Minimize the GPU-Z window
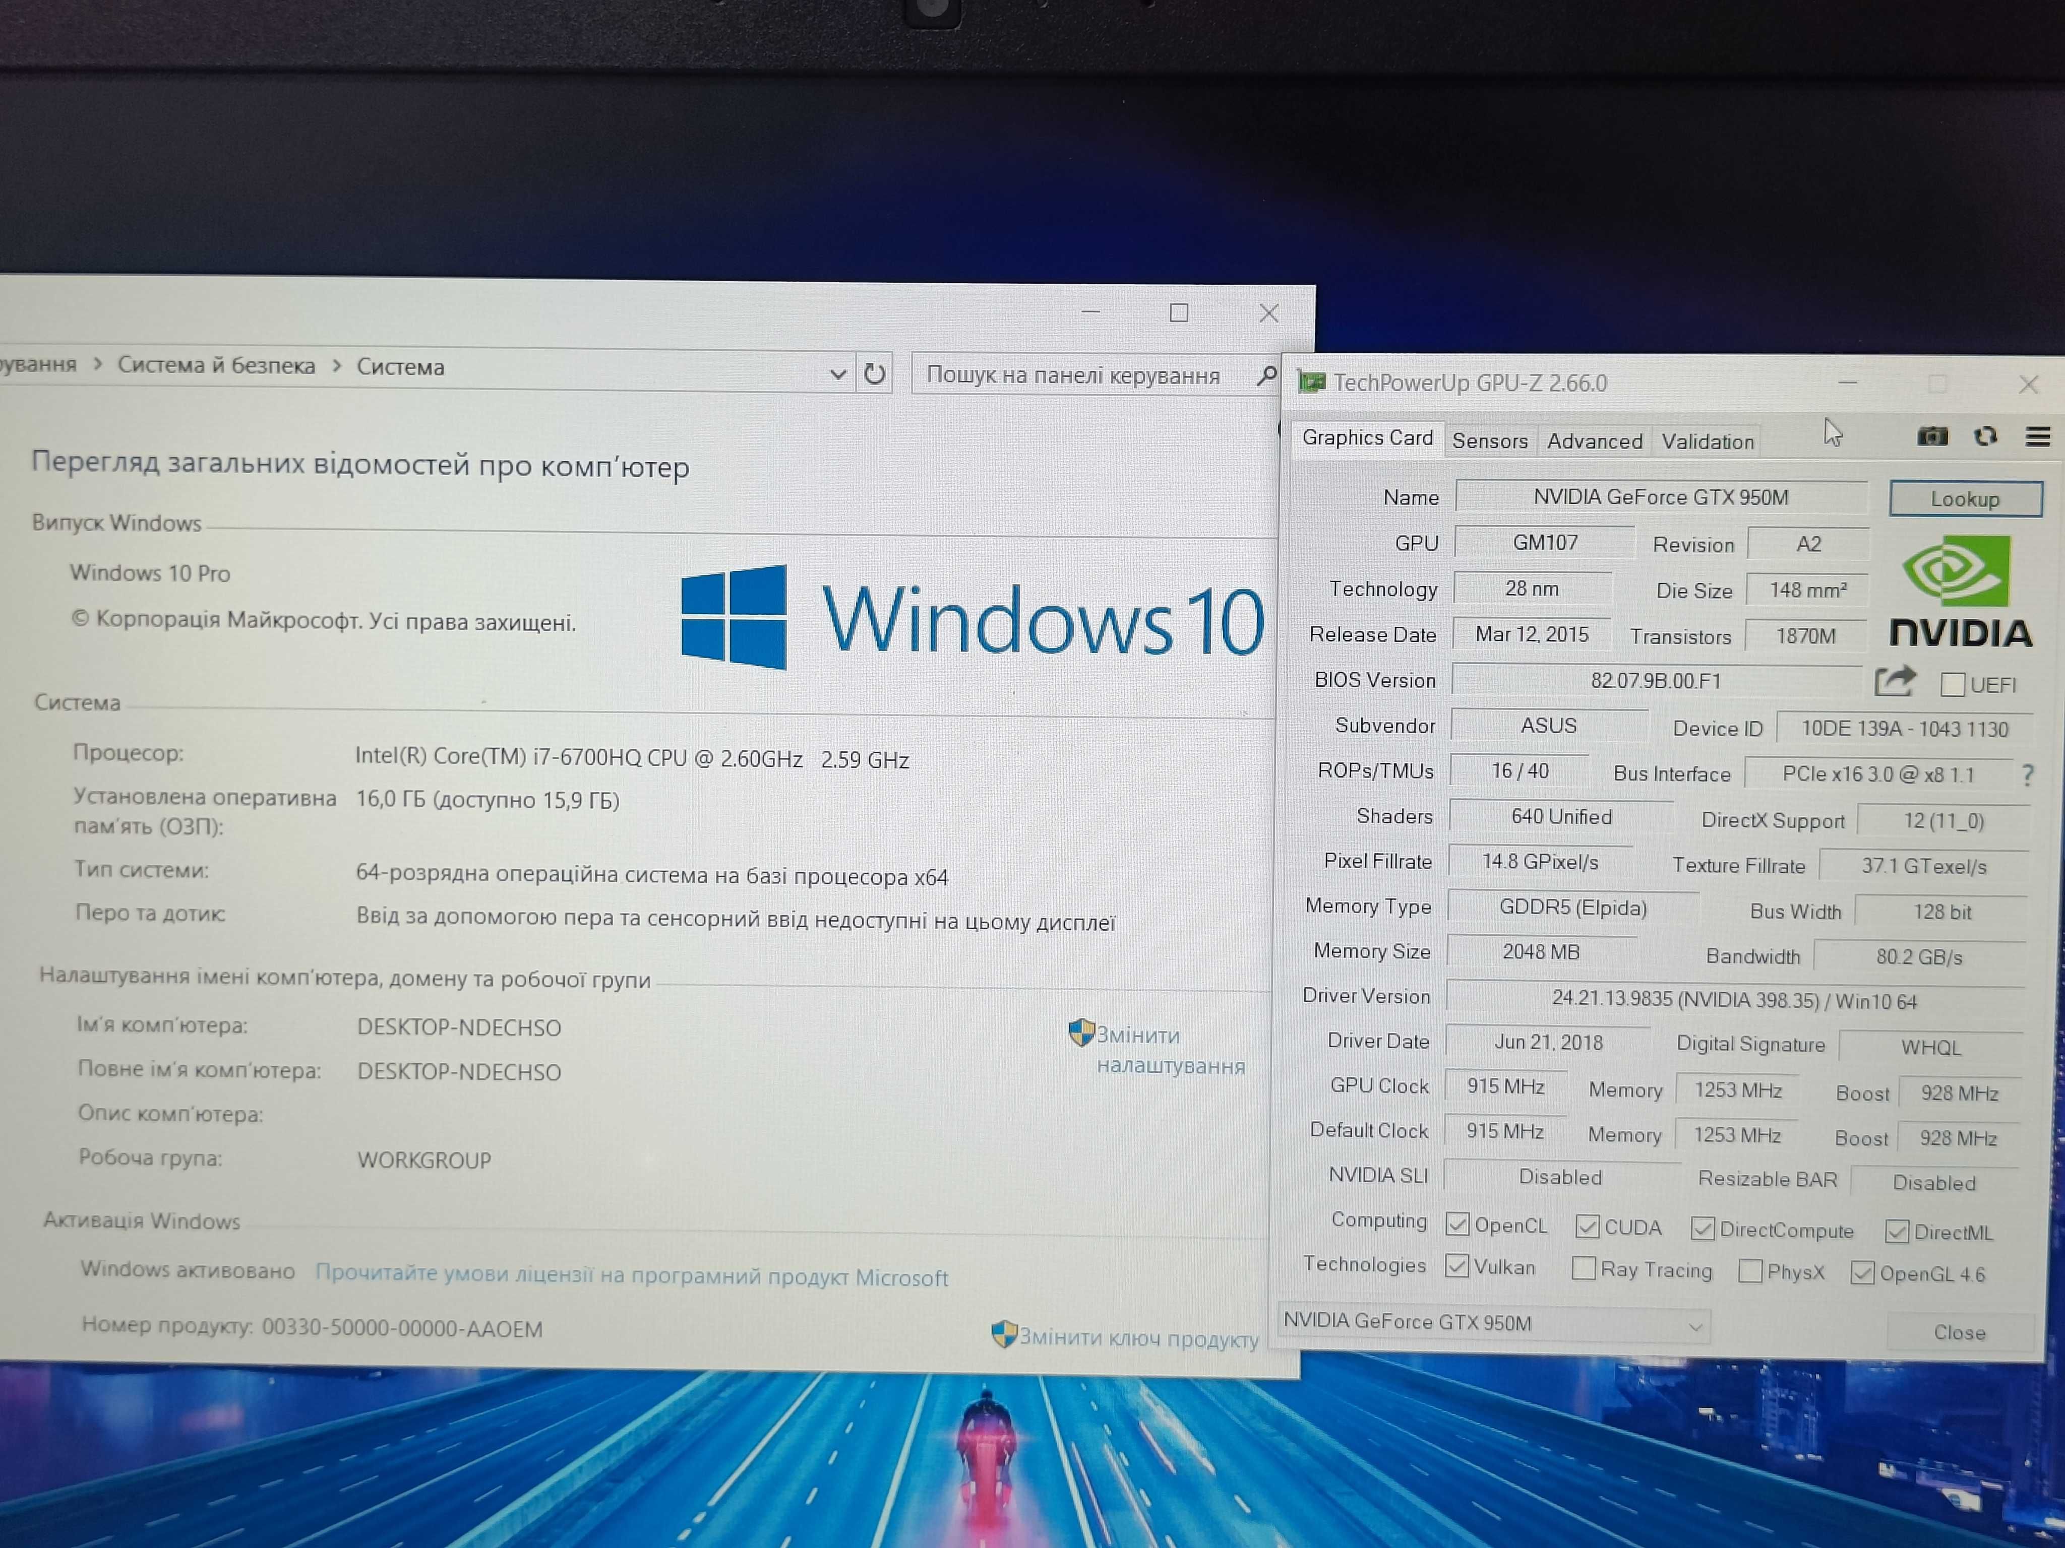2065x1548 pixels. [1848, 382]
